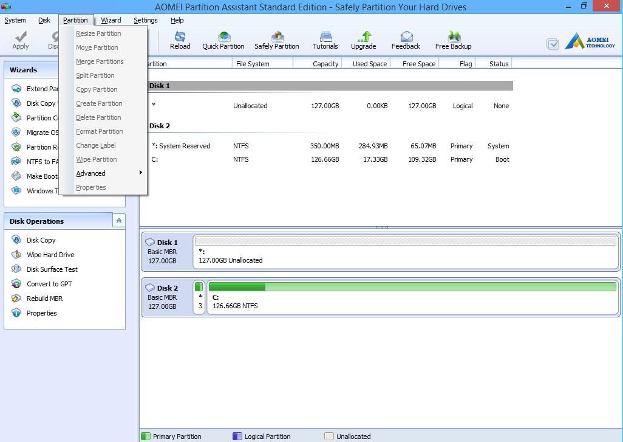The height and width of the screenshot is (442, 623).
Task: Toggle the checkbox icon beside AOMEI logo
Action: 553,44
